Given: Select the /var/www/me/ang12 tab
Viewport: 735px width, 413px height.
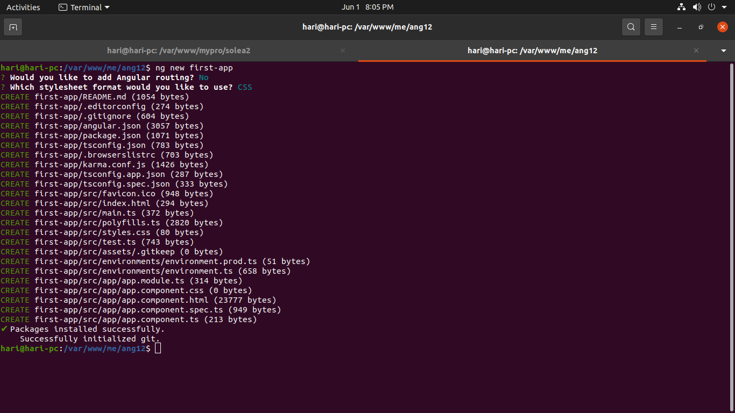Looking at the screenshot, I should click(x=532, y=51).
